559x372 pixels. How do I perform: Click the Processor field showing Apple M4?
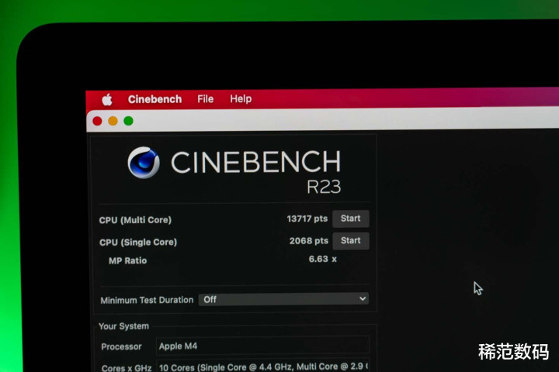click(262, 346)
